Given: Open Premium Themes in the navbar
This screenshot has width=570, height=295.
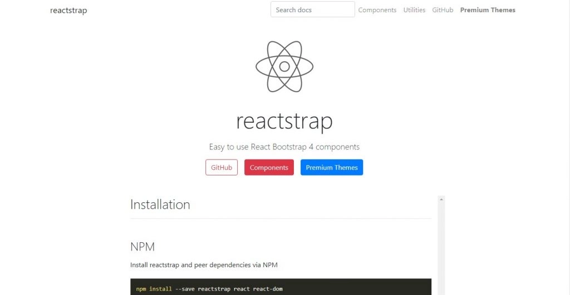Looking at the screenshot, I should click(x=488, y=10).
